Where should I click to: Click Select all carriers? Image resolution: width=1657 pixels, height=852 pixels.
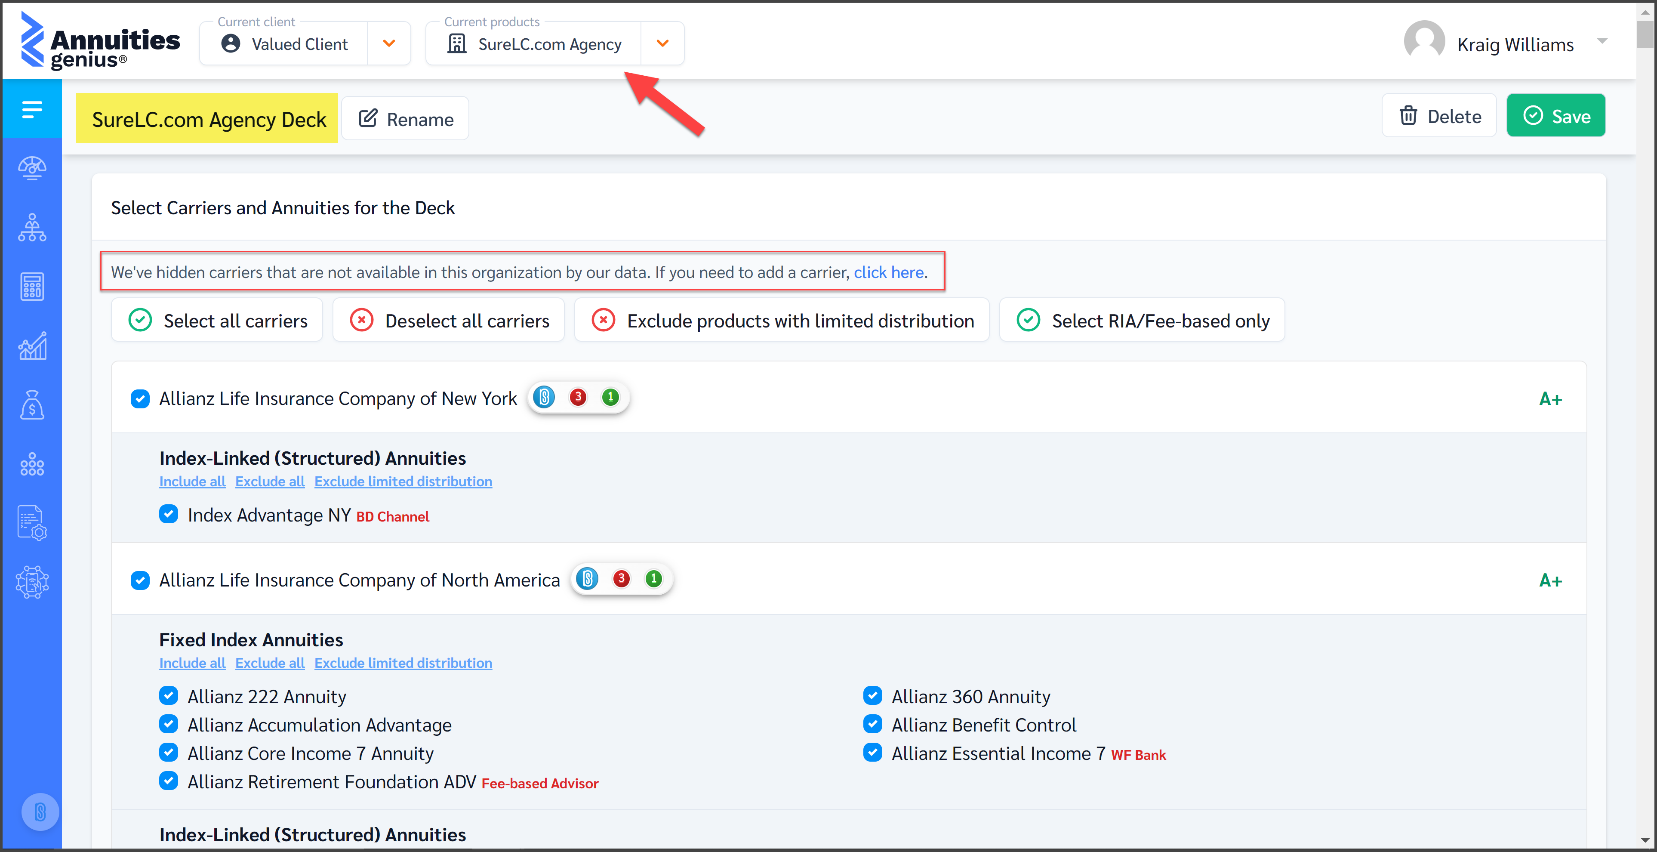(217, 320)
